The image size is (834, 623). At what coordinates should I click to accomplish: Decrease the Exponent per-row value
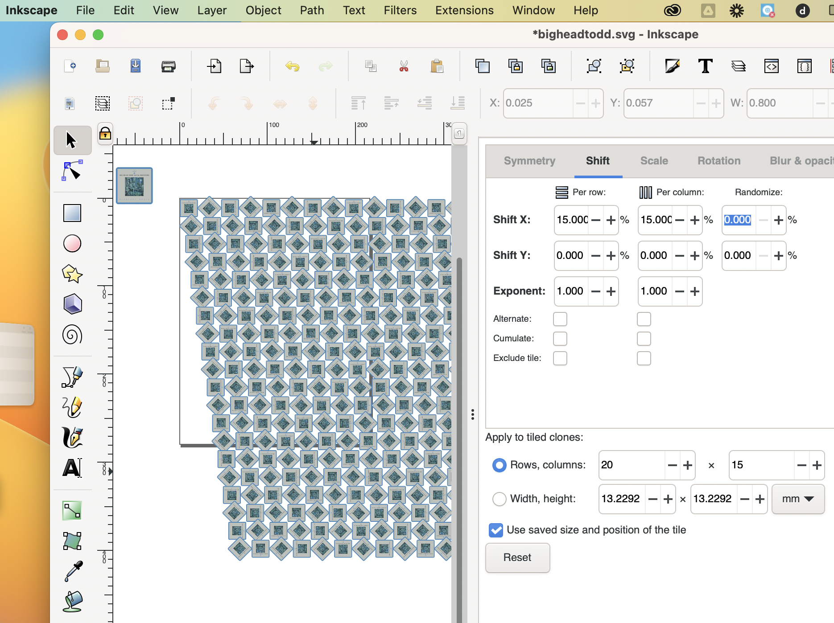point(595,291)
